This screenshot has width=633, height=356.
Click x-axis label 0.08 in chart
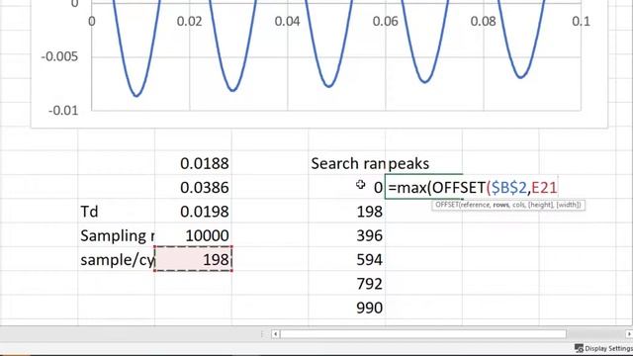point(484,22)
